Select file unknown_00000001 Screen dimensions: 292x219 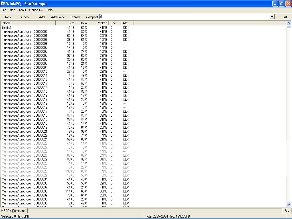[x=25, y=36]
